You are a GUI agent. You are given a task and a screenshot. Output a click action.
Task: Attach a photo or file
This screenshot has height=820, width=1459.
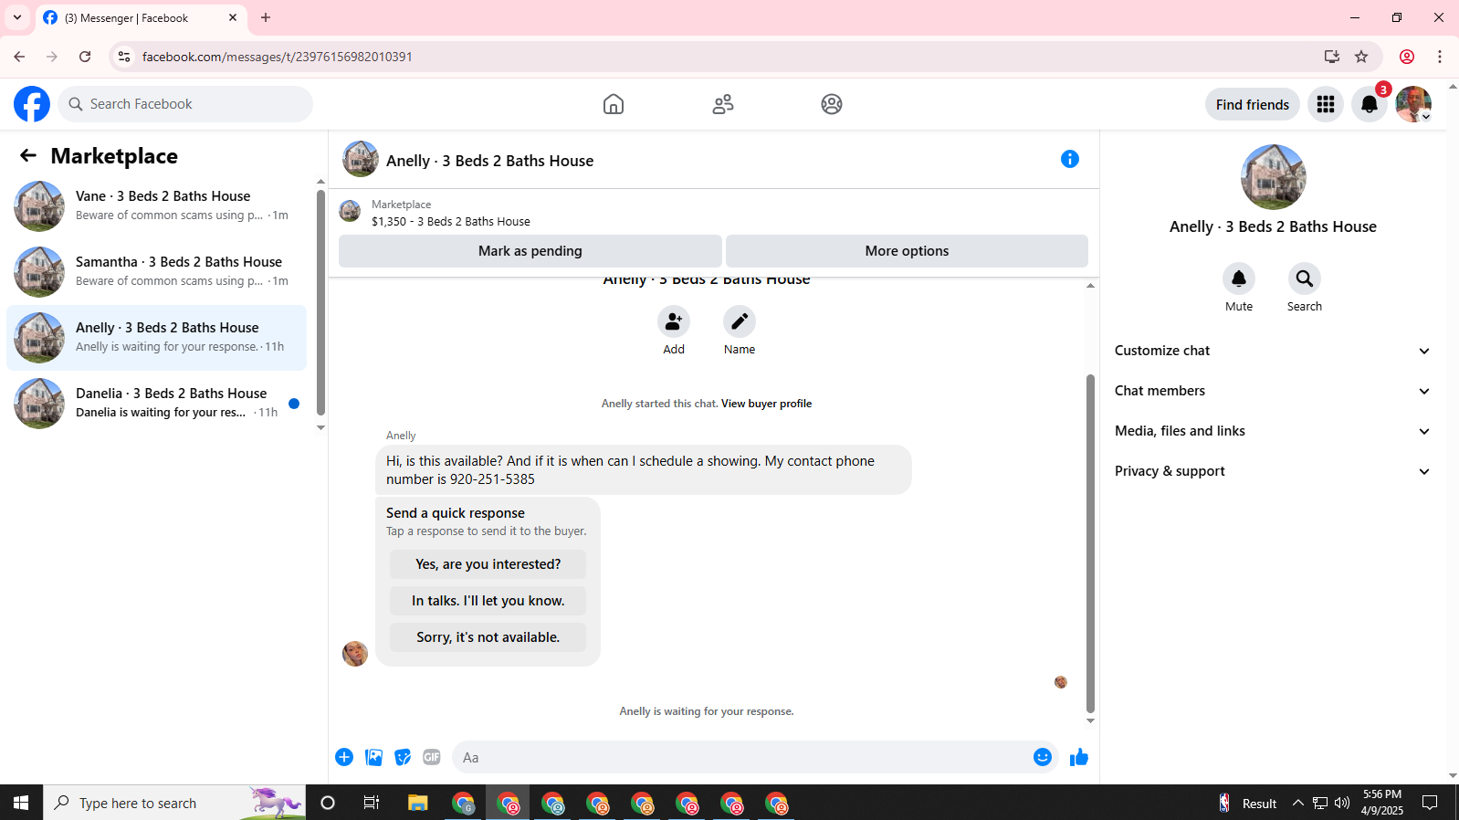(373, 757)
